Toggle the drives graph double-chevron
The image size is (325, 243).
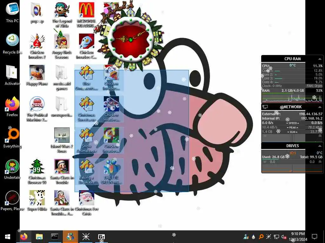click(x=320, y=162)
